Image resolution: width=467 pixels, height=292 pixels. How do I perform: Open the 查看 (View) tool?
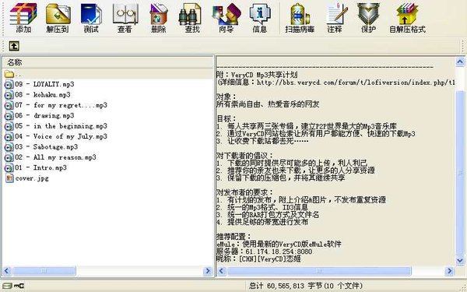(125, 17)
